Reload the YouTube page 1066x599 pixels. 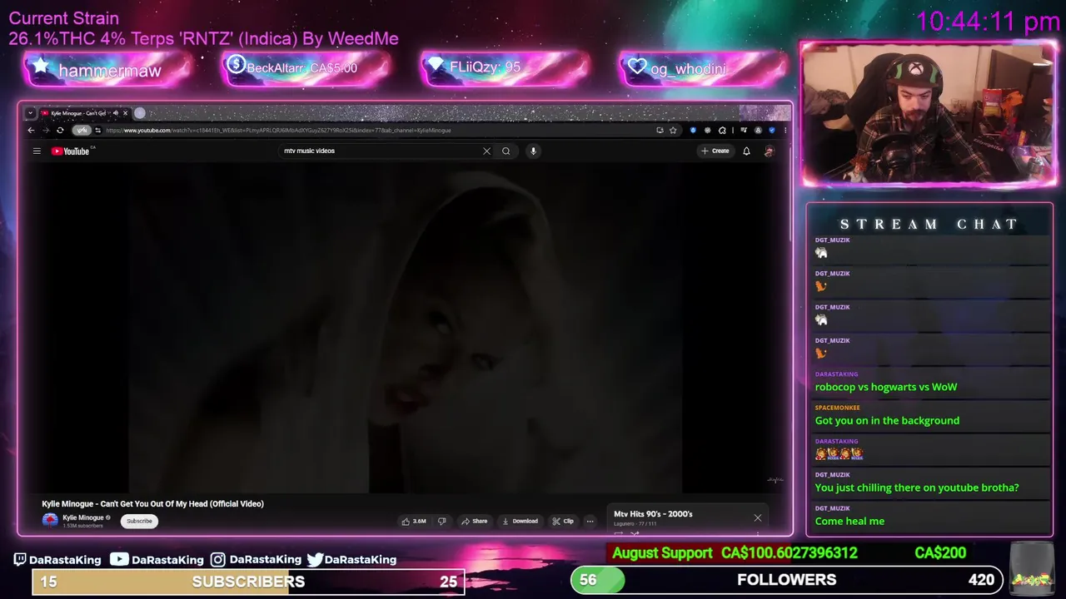tap(60, 131)
